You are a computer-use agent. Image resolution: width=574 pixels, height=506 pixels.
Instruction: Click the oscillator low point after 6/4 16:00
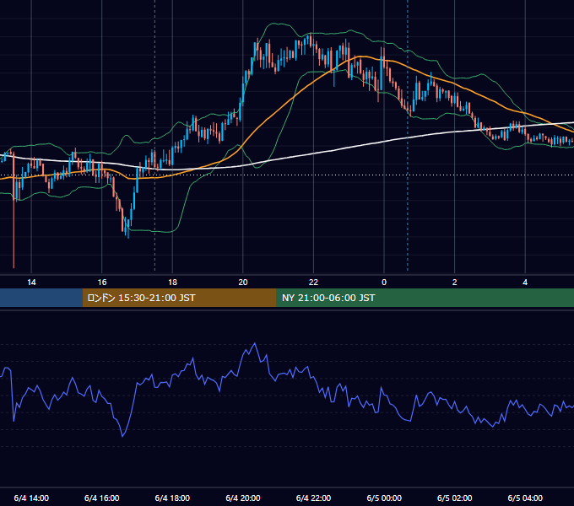(122, 436)
